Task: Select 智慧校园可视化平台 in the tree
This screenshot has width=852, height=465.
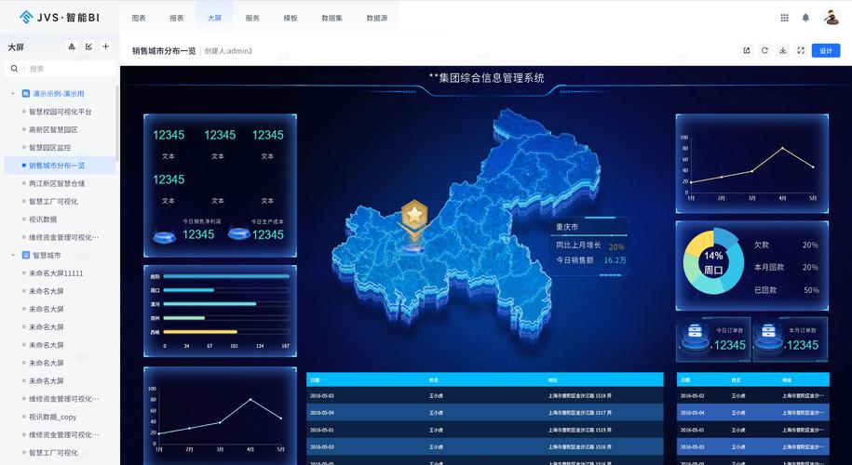Action: [61, 112]
